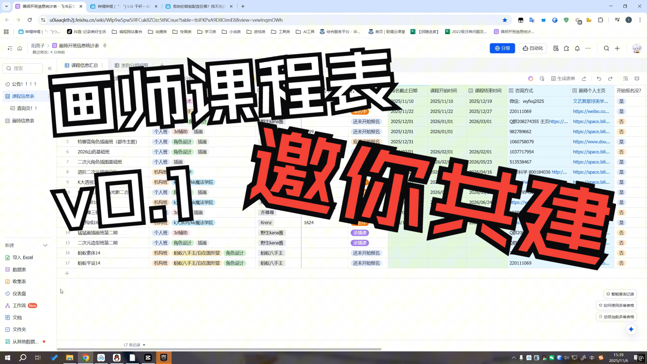Click the plus icon to create new content
Viewport: 647px width, 364px height.
point(617,48)
